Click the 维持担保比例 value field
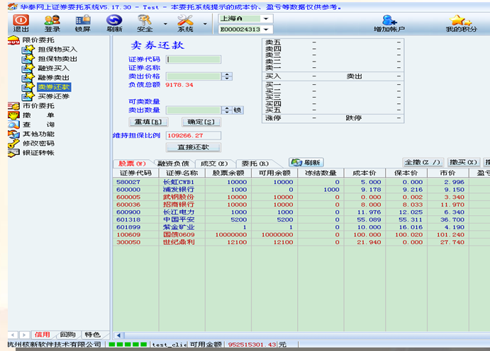 pos(194,136)
